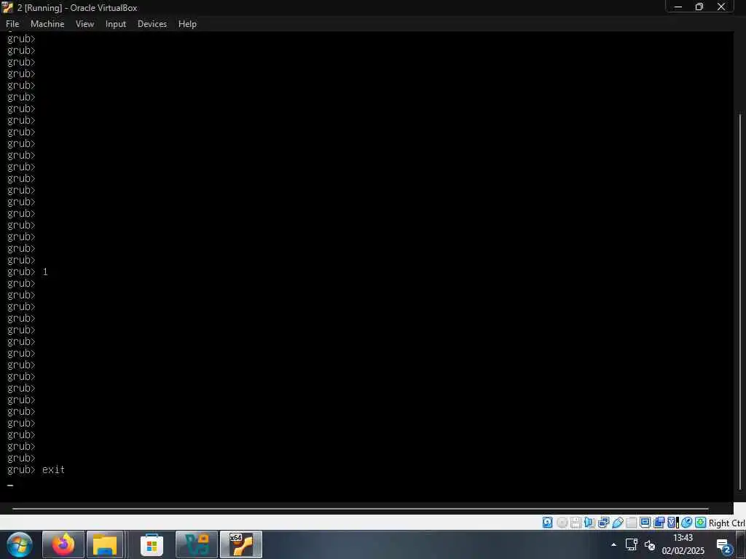
Task: Open the Devices menu
Action: pos(152,24)
